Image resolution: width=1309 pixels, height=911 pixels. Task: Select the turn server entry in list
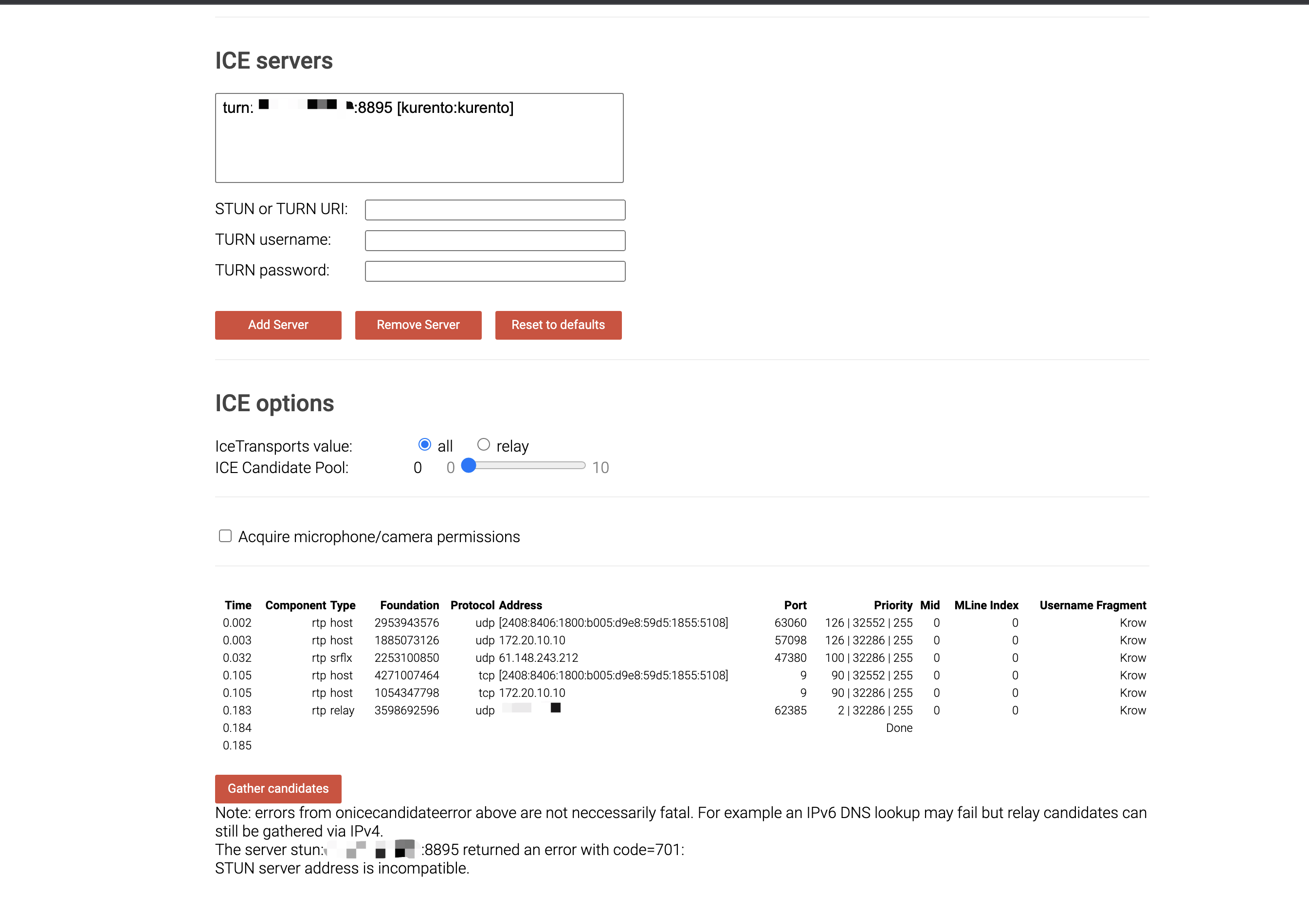[368, 108]
